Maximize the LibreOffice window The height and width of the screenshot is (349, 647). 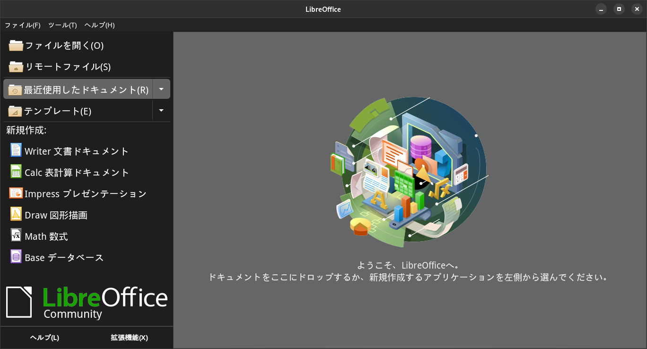tap(619, 9)
